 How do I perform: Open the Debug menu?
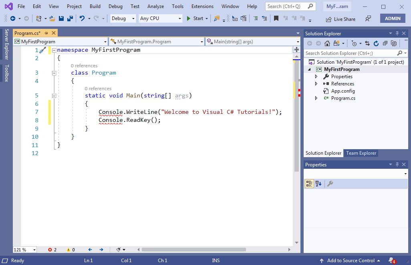point(115,6)
